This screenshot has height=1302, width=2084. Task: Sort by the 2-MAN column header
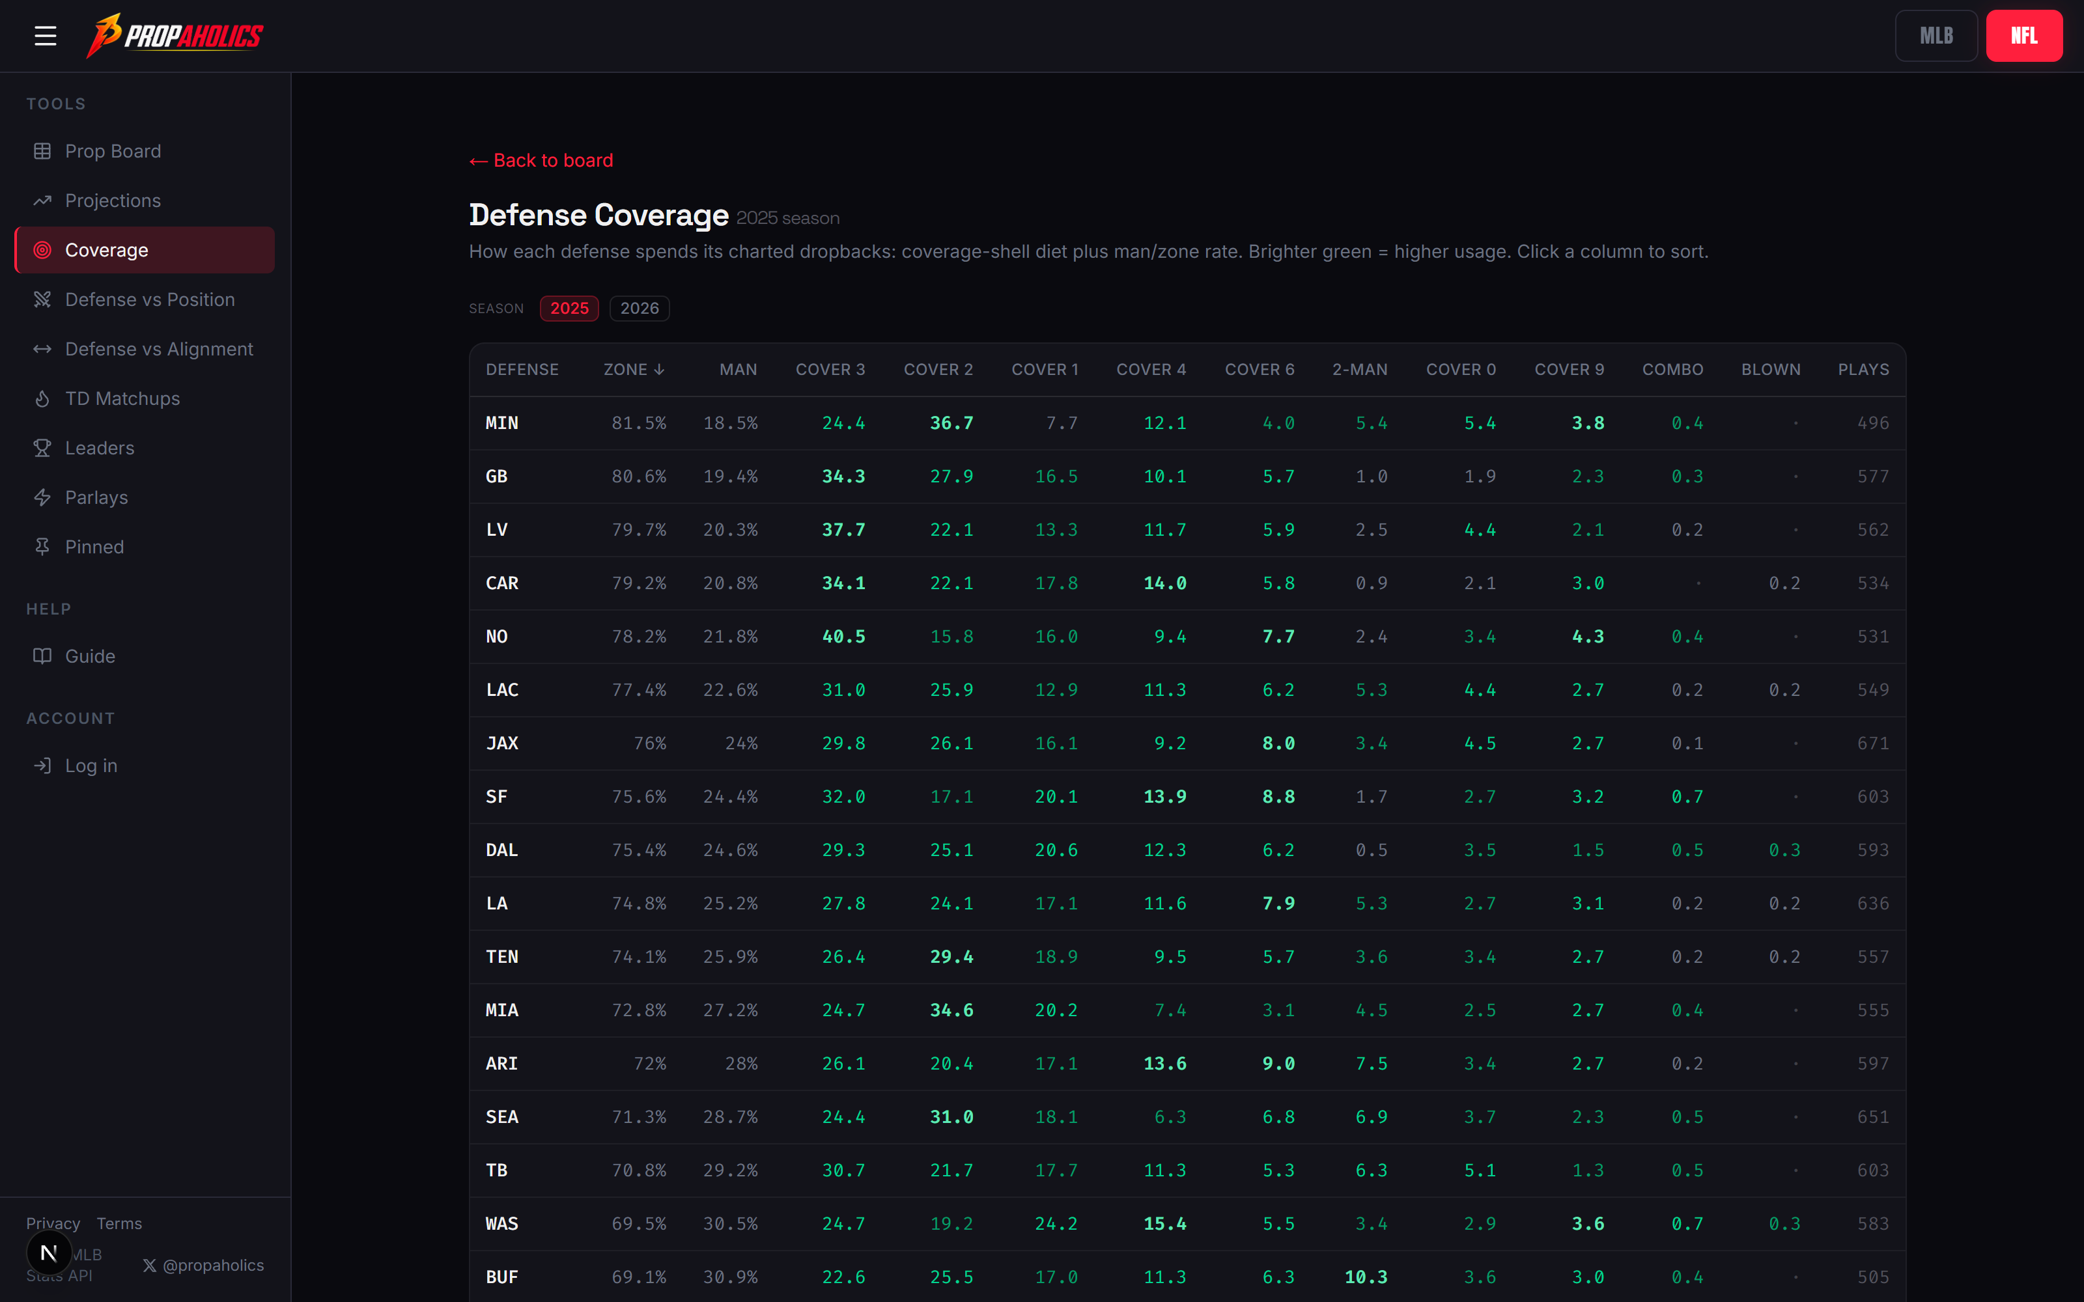click(1360, 369)
